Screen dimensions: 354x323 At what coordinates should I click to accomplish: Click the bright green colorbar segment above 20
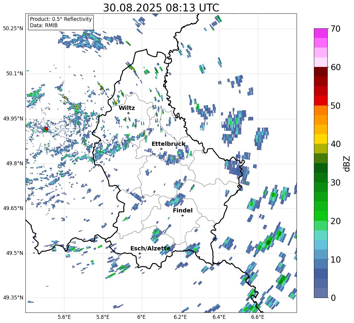click(321, 216)
